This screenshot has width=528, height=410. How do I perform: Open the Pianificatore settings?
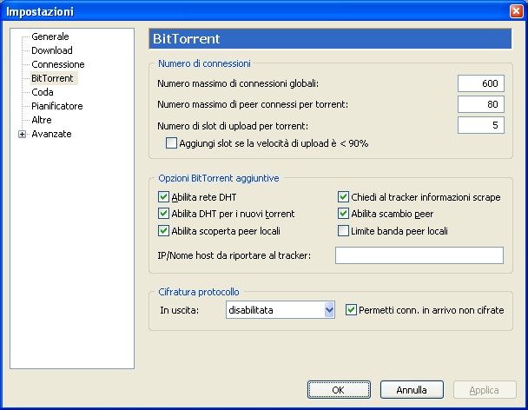click(x=56, y=106)
